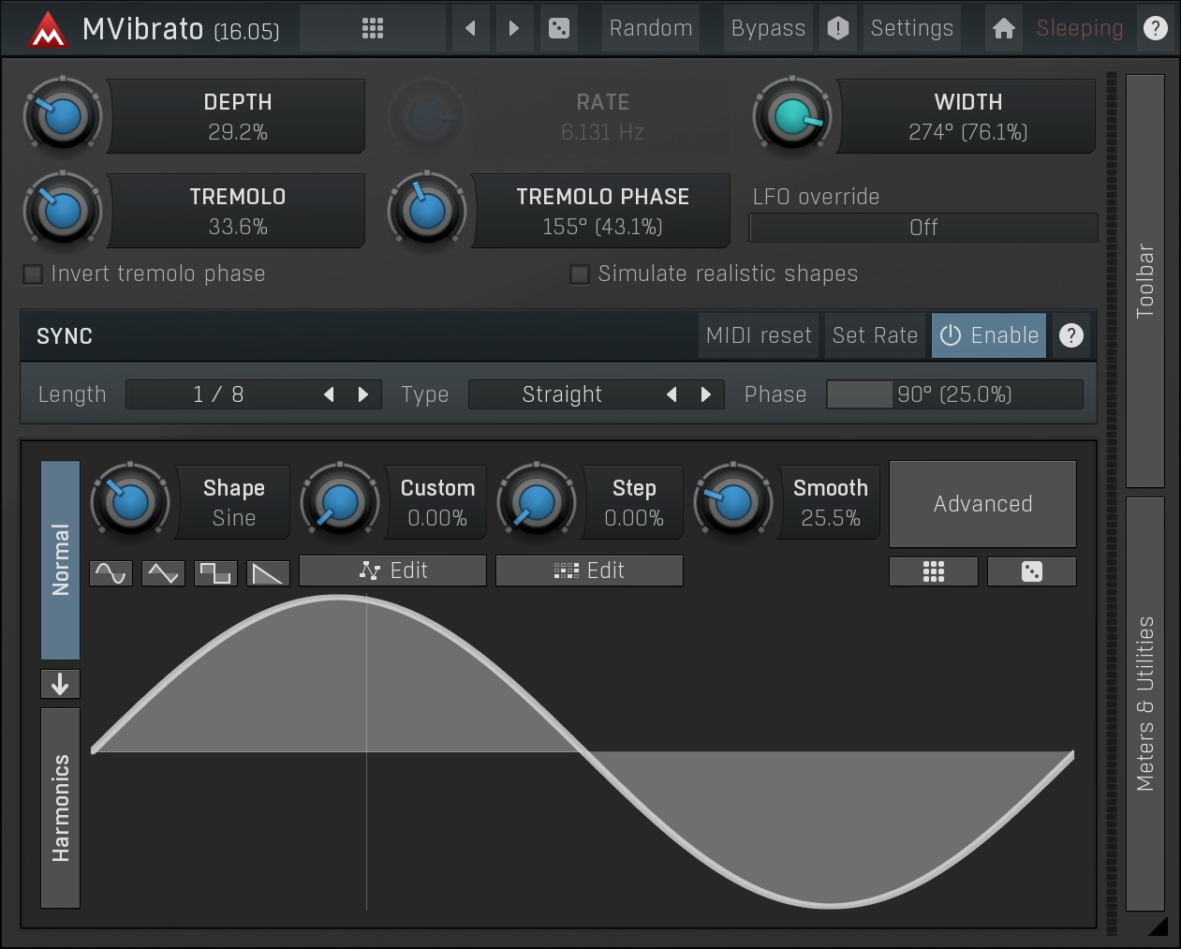
Task: Click the step sequence Edit button
Action: pos(589,571)
